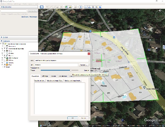Open the Altitude tab in dialog

tap(54, 76)
